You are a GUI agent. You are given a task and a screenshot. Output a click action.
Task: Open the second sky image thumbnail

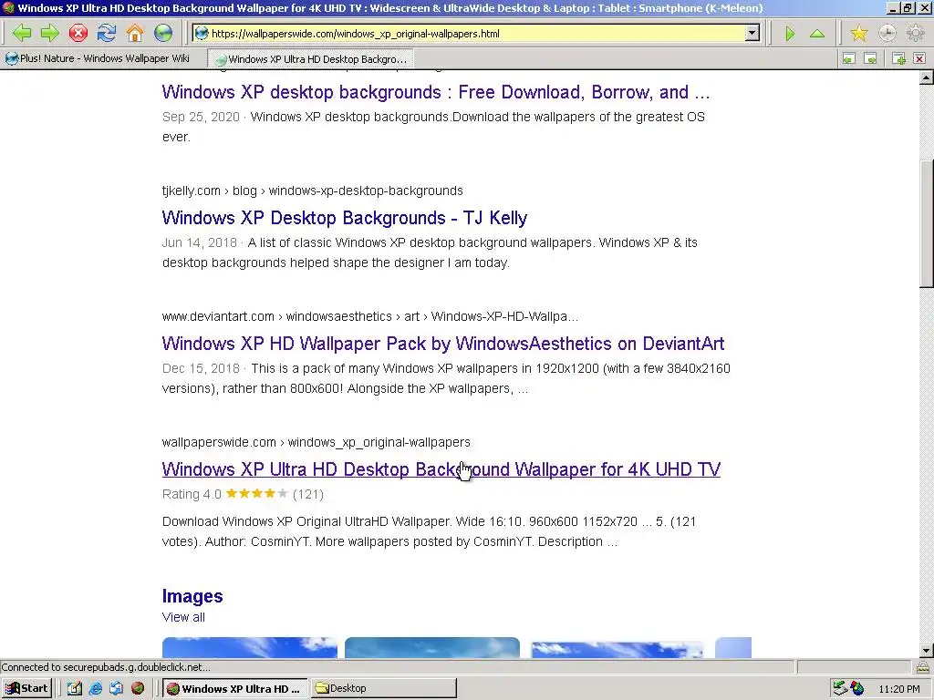pos(431,648)
